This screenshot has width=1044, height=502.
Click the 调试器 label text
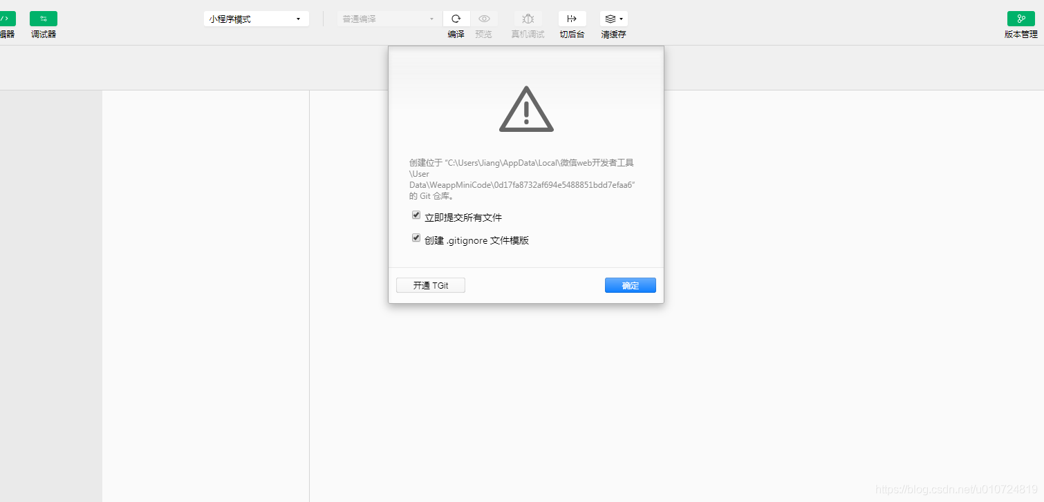pyautogui.click(x=44, y=34)
